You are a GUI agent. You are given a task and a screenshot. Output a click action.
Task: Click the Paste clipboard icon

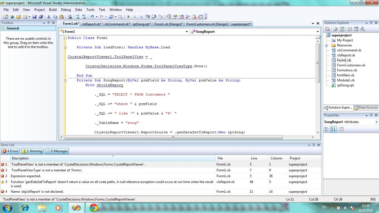click(x=62, y=17)
